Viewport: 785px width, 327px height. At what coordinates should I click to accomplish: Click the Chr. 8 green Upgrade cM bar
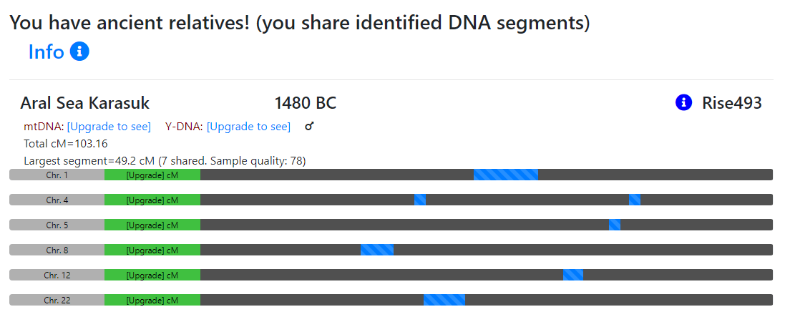point(152,250)
